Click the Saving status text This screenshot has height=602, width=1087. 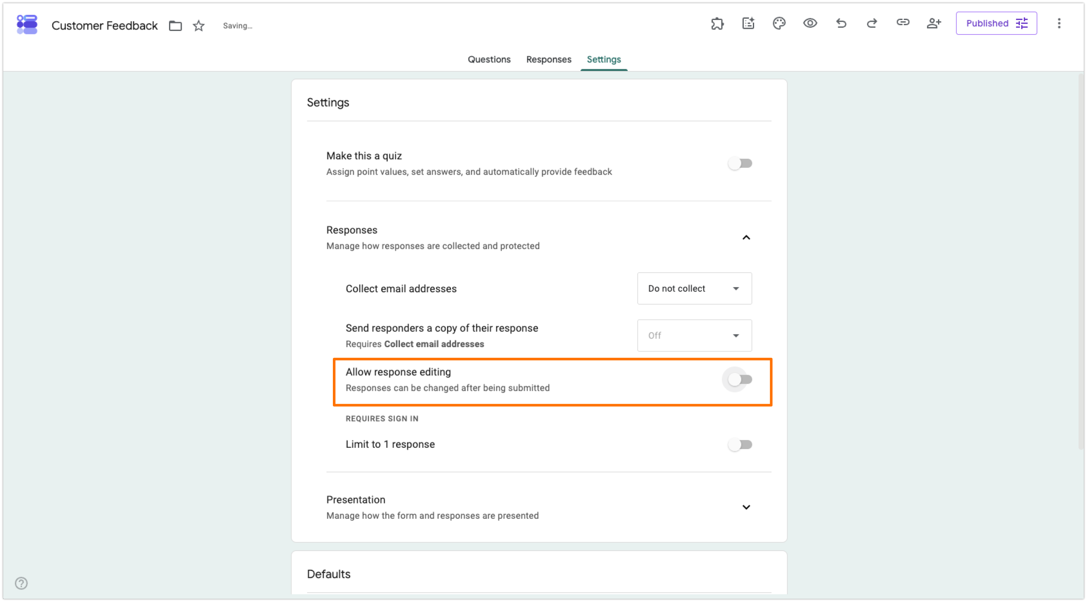pyautogui.click(x=237, y=26)
